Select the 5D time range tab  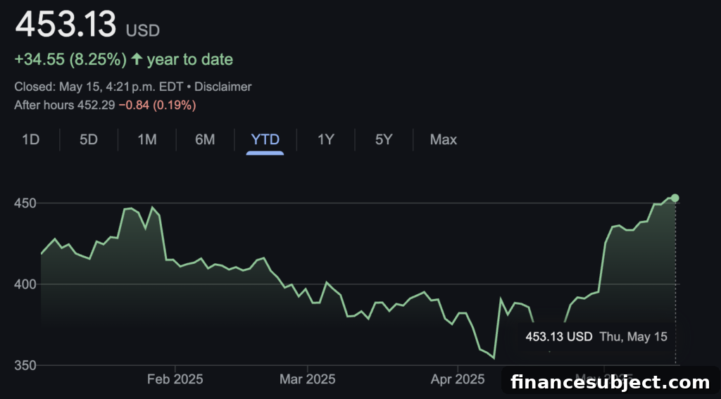point(89,140)
